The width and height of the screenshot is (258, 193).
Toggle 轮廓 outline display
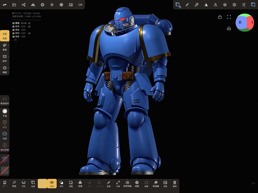pos(146,184)
